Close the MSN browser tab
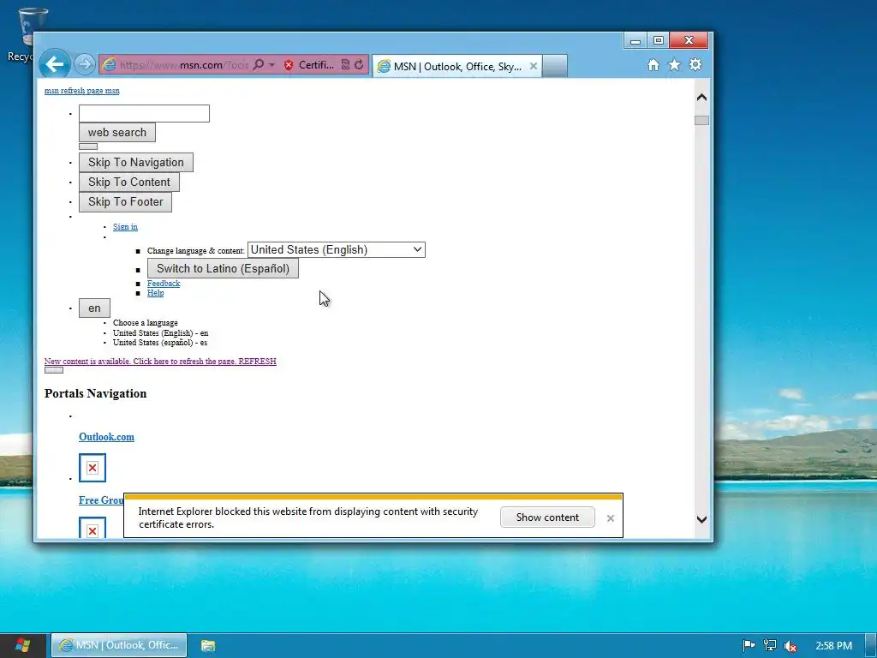This screenshot has height=658, width=877. tap(534, 66)
